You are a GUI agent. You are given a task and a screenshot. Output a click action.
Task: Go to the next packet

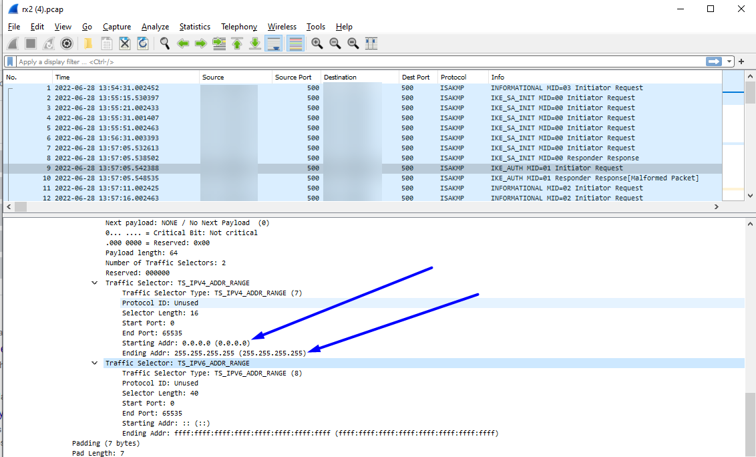200,43
